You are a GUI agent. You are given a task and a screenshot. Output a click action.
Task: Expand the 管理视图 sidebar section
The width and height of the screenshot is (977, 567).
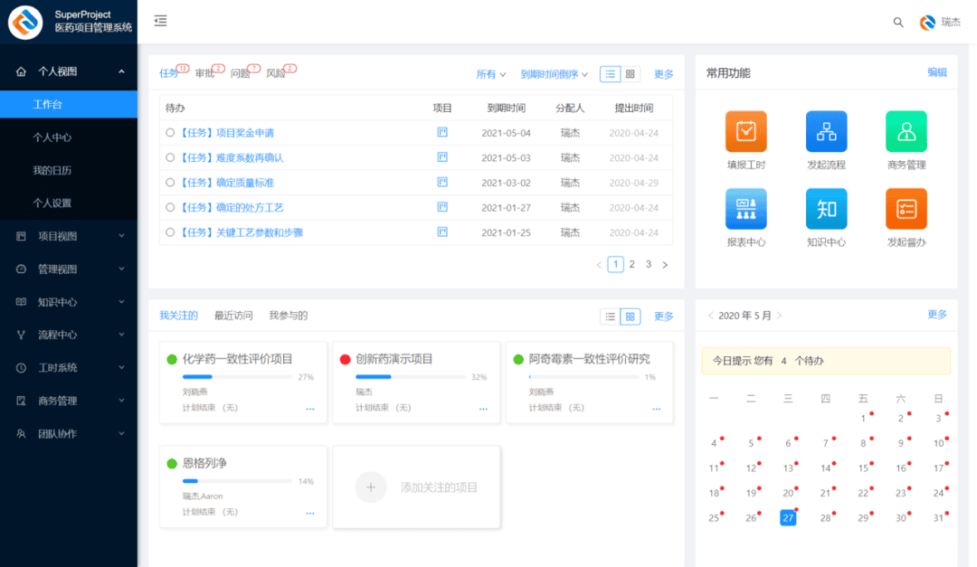coord(69,269)
